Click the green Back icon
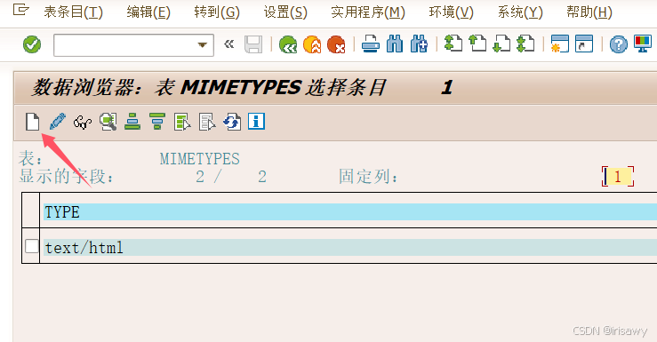 288,44
